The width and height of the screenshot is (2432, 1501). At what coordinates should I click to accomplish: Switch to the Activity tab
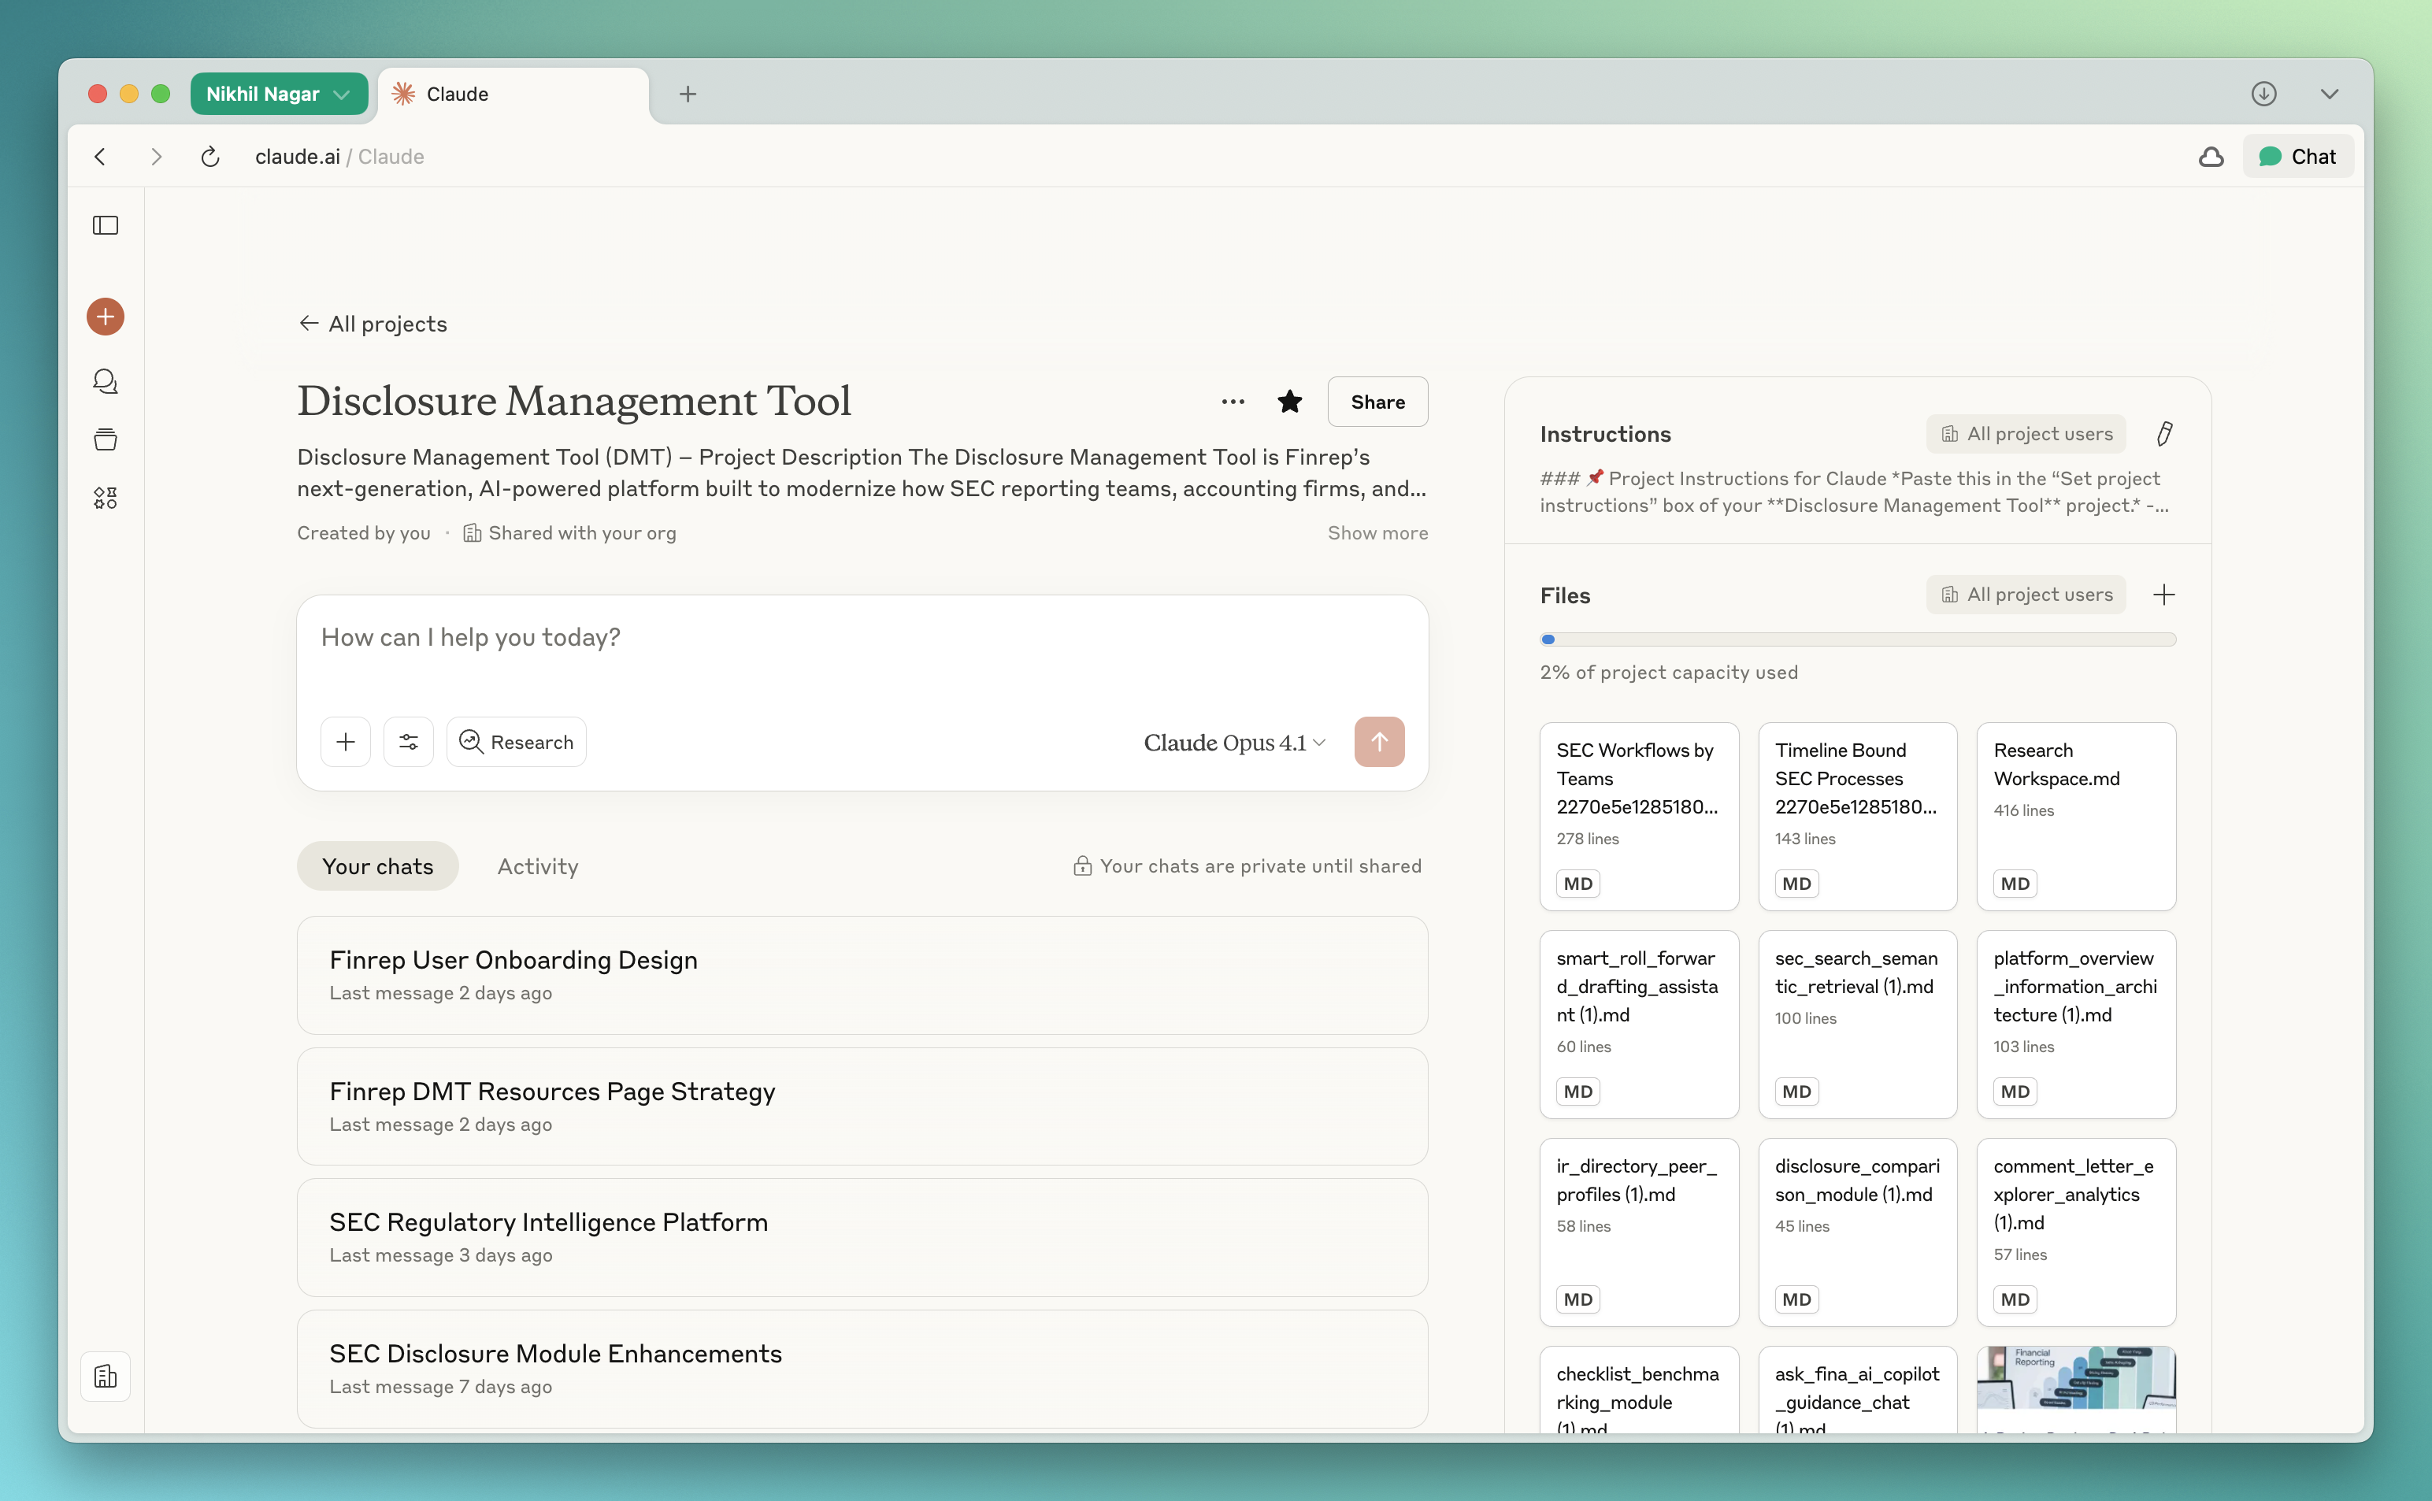tap(537, 865)
